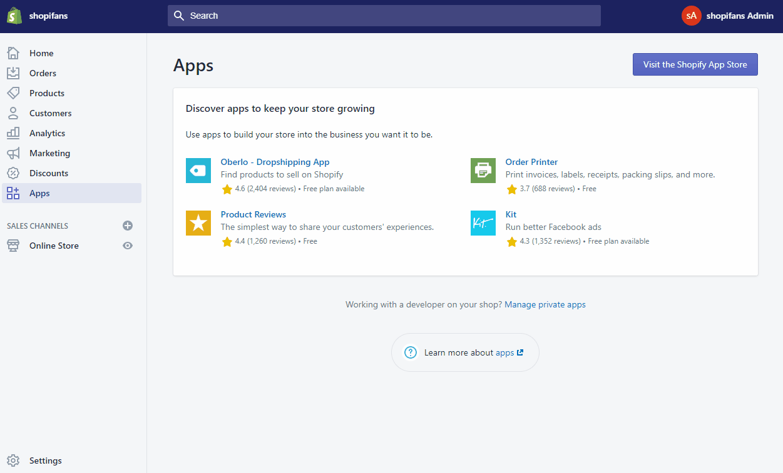
Task: Click 'Find products to sell on Shopify'
Action: tap(282, 175)
